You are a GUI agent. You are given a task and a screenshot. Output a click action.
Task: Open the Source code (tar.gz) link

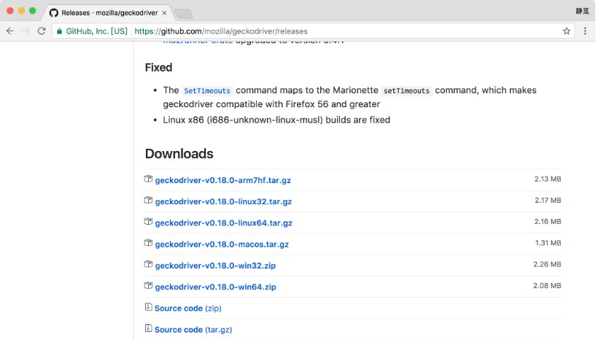[193, 330]
